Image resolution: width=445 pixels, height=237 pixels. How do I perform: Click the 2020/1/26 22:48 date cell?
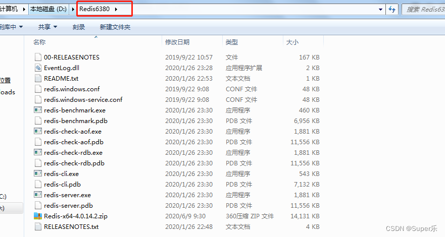[189, 226]
